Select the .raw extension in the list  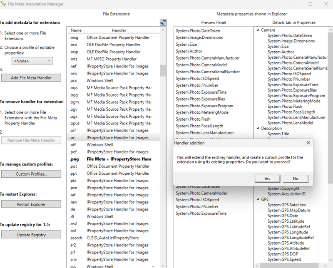(75, 202)
